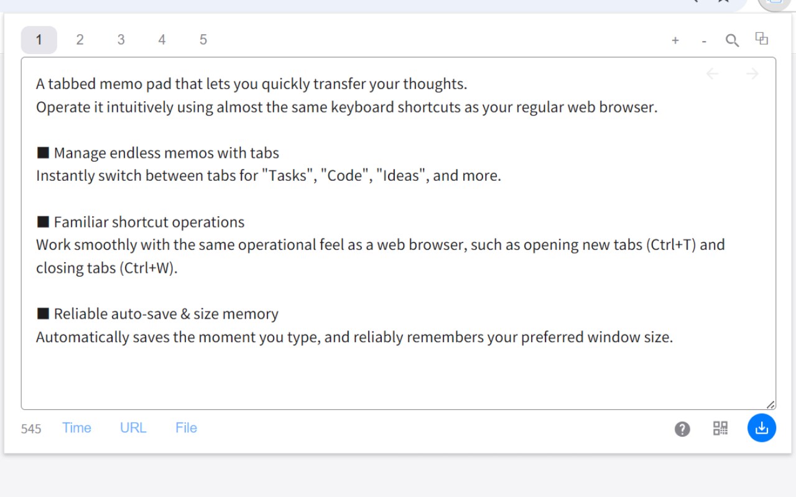Click the File link

point(186,427)
